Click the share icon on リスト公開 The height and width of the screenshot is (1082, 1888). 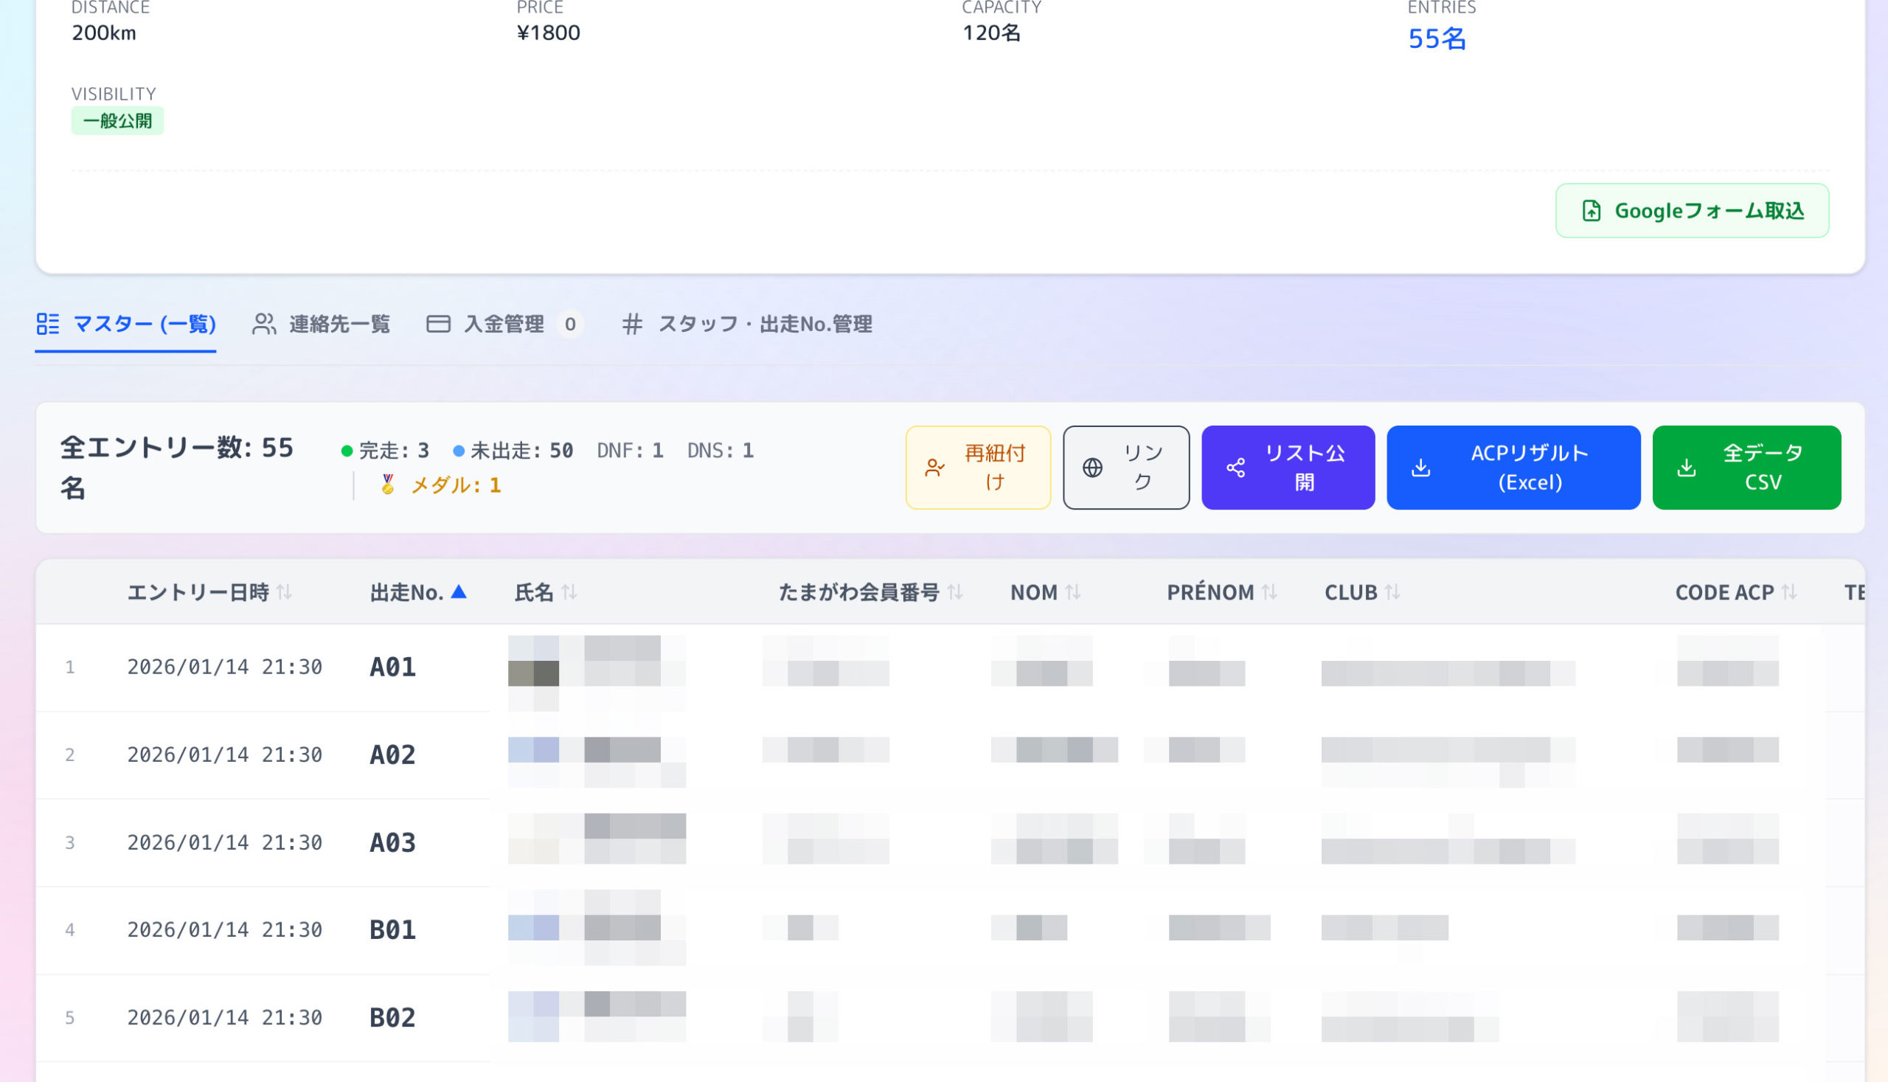1235,468
